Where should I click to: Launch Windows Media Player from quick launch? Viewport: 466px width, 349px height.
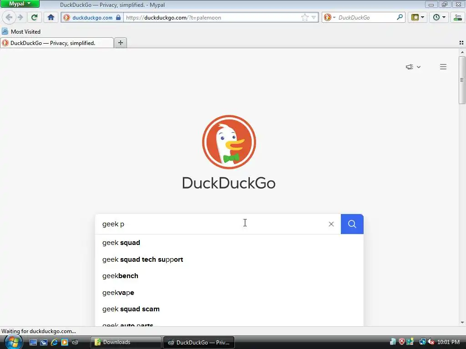coord(65,342)
